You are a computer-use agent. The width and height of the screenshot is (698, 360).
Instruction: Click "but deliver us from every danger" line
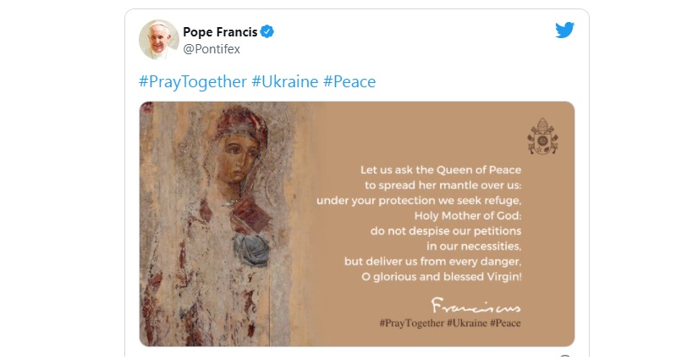433,261
